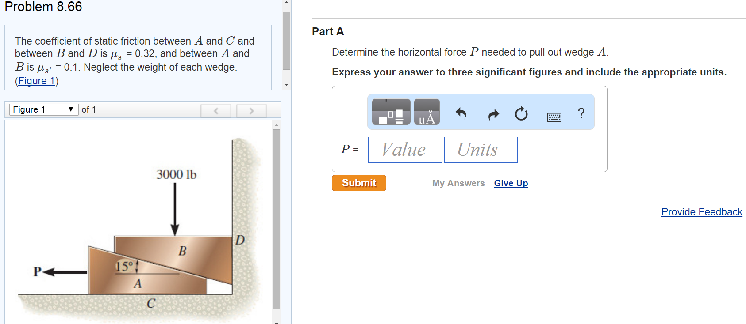Redo the last answer edit
This screenshot has height=324, width=746.
(x=493, y=115)
